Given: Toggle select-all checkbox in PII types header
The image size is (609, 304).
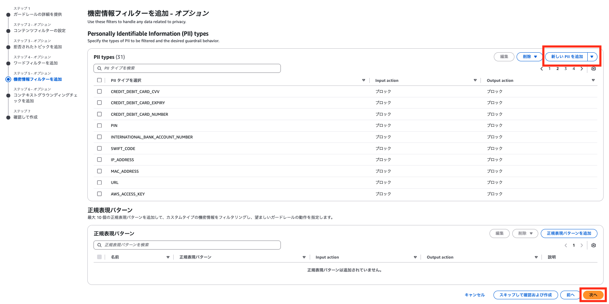Looking at the screenshot, I should click(x=99, y=80).
